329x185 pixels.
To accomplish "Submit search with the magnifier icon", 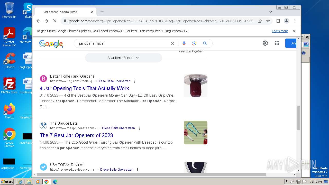I will click(x=205, y=43).
